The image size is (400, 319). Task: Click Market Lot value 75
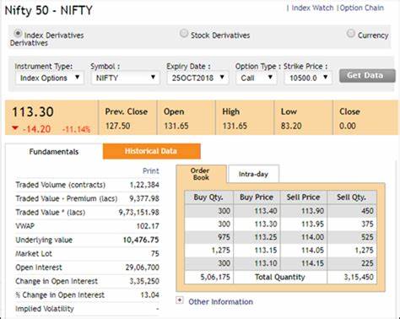point(155,254)
